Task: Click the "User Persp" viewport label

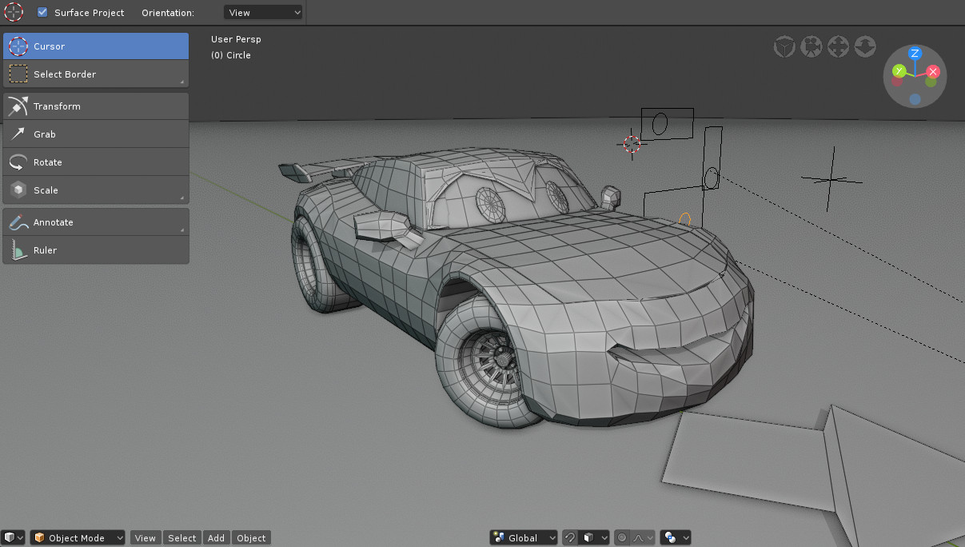Action: point(236,39)
